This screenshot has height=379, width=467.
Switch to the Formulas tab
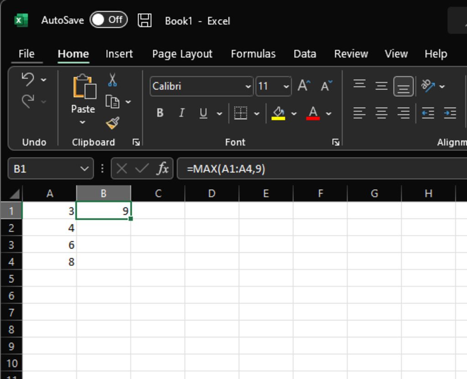click(x=253, y=54)
